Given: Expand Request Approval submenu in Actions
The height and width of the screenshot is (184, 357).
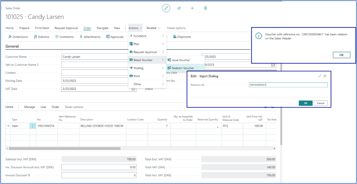Looking at the screenshot, I should [147, 52].
